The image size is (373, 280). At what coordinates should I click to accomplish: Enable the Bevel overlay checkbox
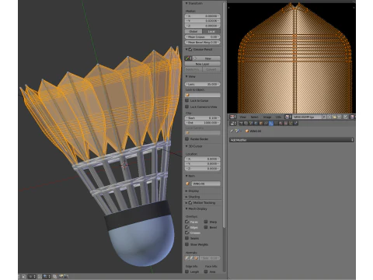(x=206, y=227)
